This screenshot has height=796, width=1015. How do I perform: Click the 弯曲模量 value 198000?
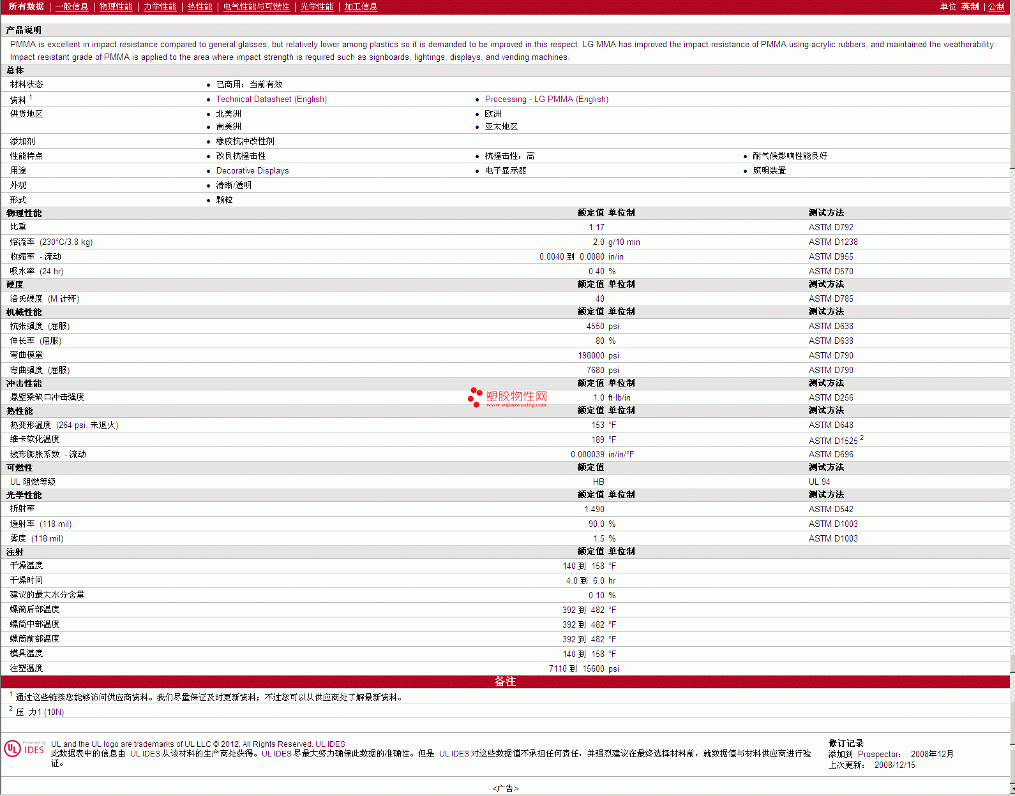(x=591, y=355)
